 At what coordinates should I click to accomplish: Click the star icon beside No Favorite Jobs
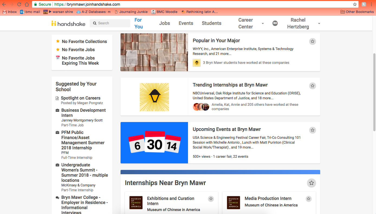(x=58, y=49)
